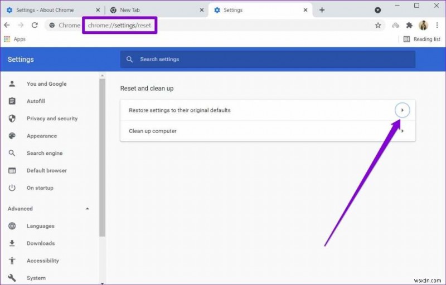Click the window icon beside Default browser
446x285 pixels.
coord(12,170)
